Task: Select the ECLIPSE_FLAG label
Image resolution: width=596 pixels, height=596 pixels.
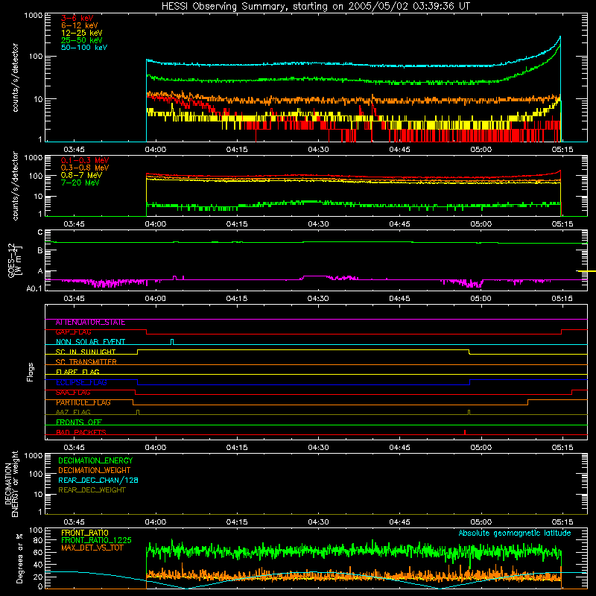Action: coord(81,382)
